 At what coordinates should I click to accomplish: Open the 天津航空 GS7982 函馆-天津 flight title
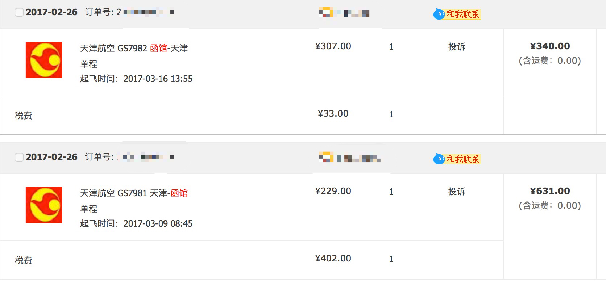[134, 48]
